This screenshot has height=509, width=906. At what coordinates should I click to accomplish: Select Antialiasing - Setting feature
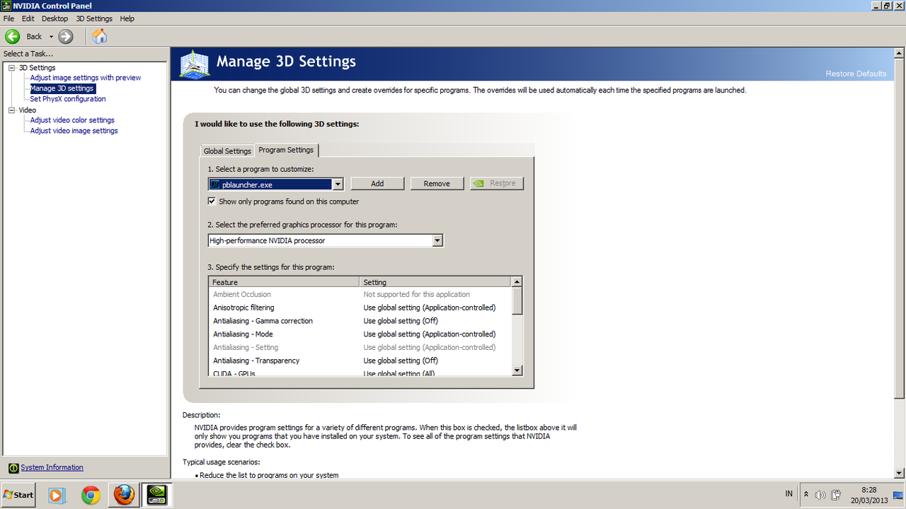246,347
